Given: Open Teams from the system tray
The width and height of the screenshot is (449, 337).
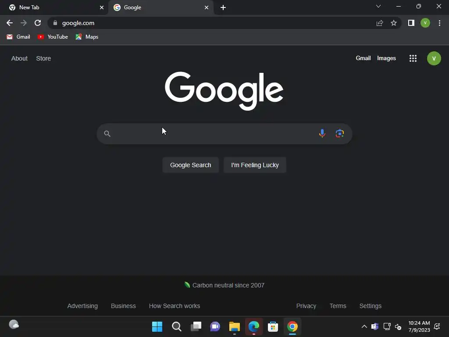Looking at the screenshot, I should pyautogui.click(x=375, y=326).
